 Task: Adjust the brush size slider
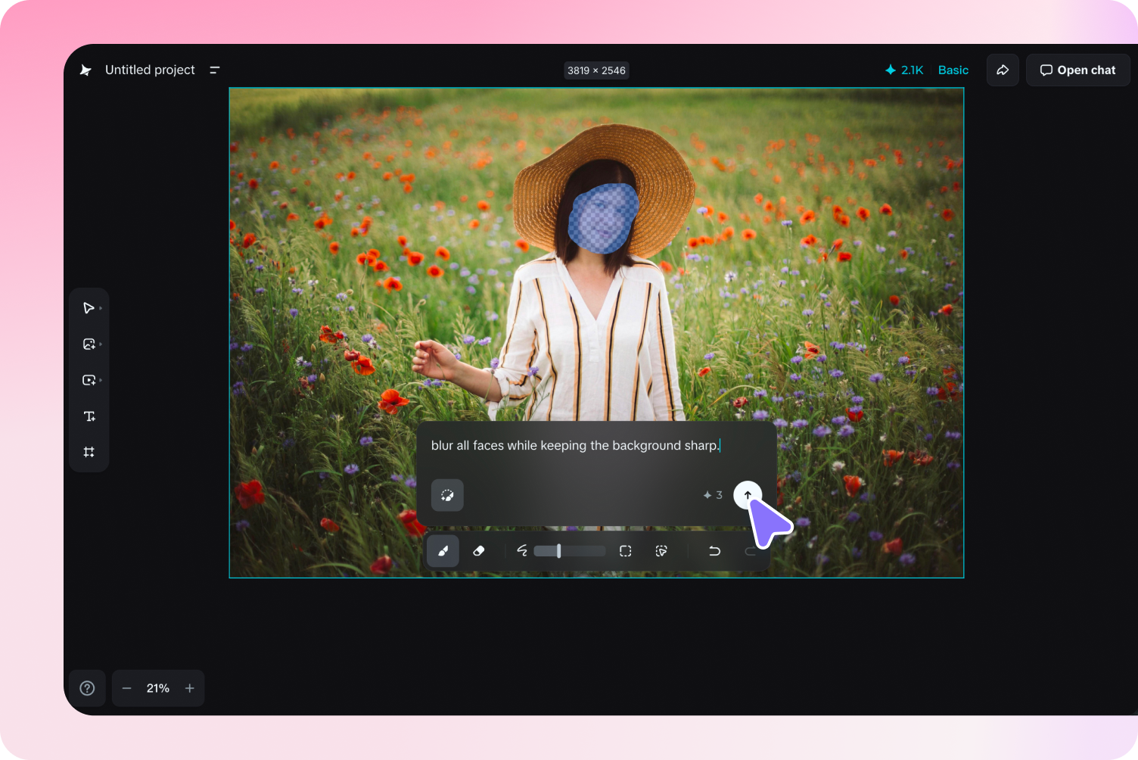click(558, 550)
